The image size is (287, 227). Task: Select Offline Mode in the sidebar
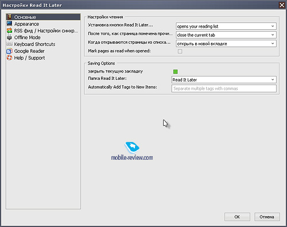43,37
